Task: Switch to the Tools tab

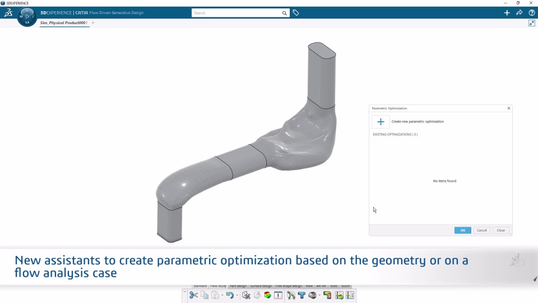Action: tap(334, 286)
